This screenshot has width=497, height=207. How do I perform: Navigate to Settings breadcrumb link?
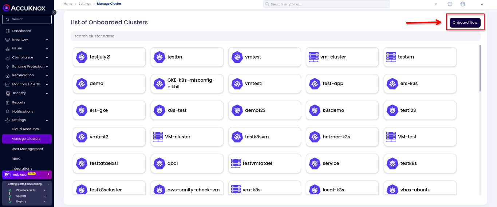[x=85, y=4]
